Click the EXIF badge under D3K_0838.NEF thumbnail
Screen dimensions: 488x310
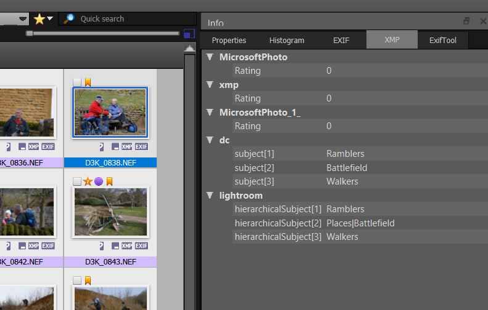[x=141, y=147]
